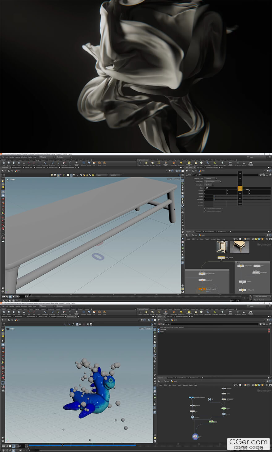Open the File menu in the woodenStool window

[3, 157]
